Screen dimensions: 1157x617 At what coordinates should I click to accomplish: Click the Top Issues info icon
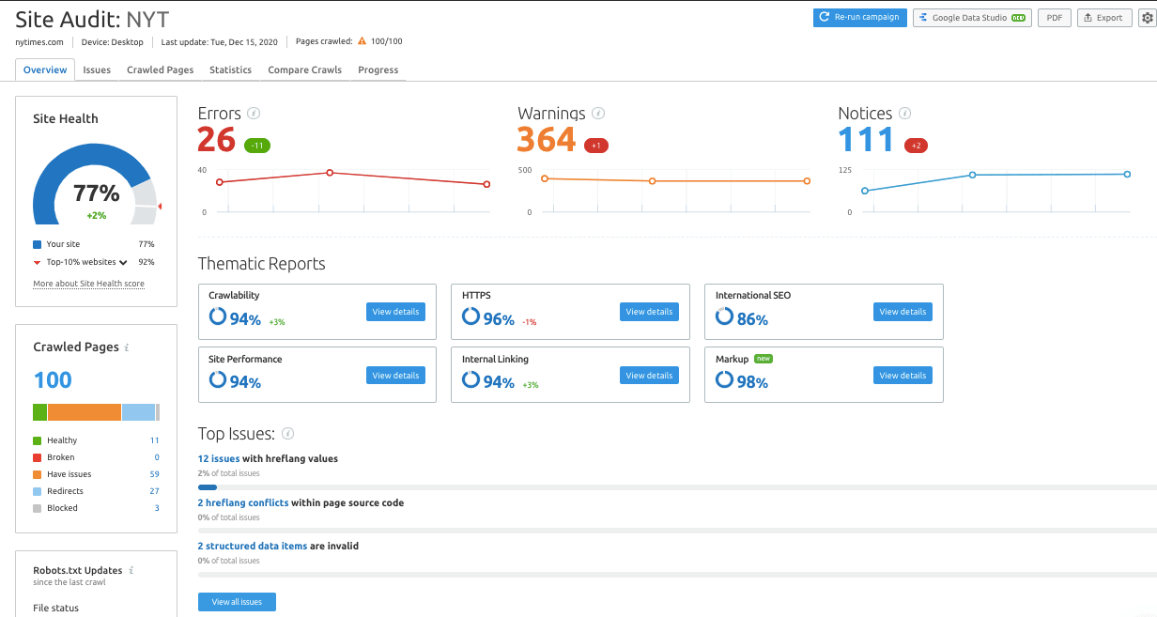click(288, 434)
